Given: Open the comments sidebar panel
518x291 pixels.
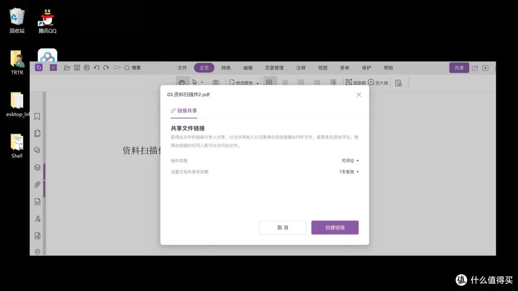Looking at the screenshot, I should coord(37,150).
